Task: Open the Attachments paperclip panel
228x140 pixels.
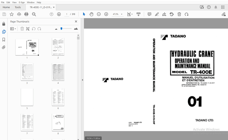Action: (x=4, y=47)
